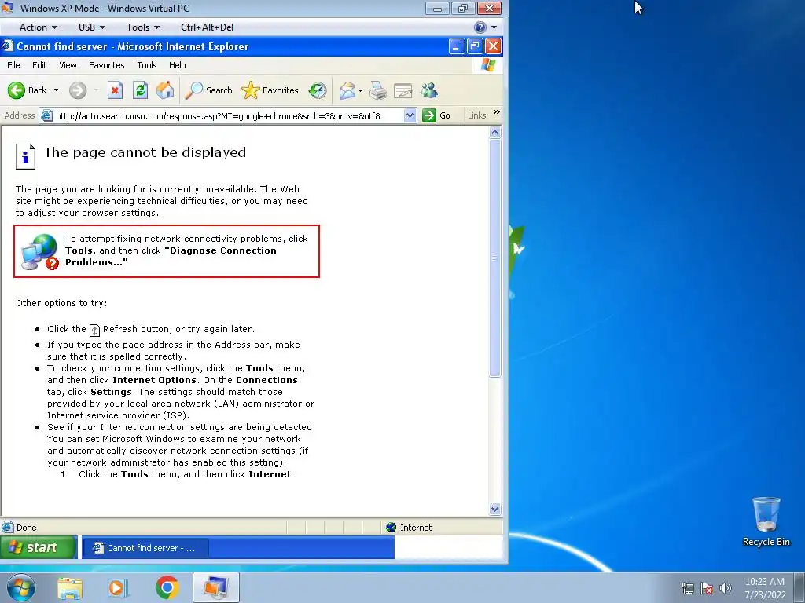
Task: Click the vertical scrollbar thumb
Action: coord(495,258)
